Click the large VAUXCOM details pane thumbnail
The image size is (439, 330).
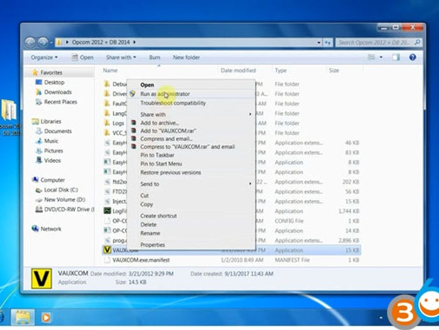(41, 278)
